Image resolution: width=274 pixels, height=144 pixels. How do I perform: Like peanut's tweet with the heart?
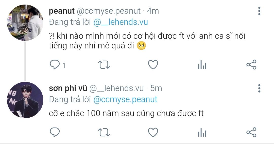point(153,65)
